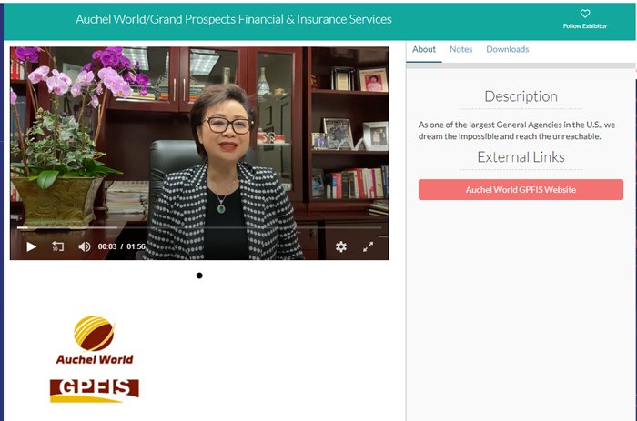Expand video to fullscreen
This screenshot has height=421, width=637.
368,246
